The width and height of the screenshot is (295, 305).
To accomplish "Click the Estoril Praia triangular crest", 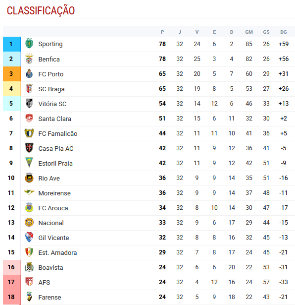I will (29, 163).
